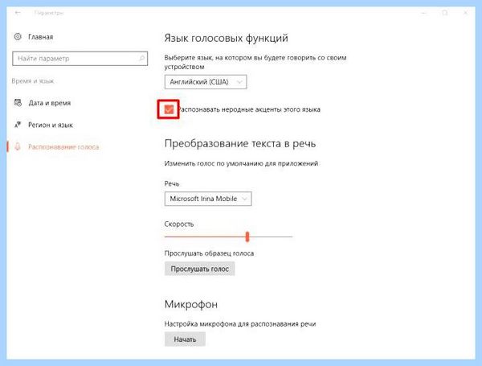This screenshot has width=482, height=366.
Task: Click the Скорость label
Action: tap(179, 224)
